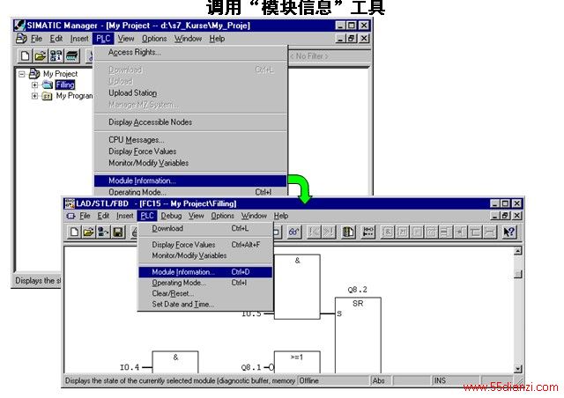Click Previous Error icon in LAD/STL/FBD toolbar
Screen dimensions: 564x398
314,232
